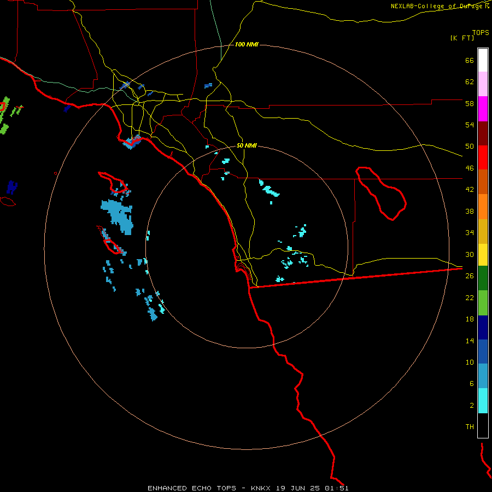Click the dark navy echo near left edge
This screenshot has width=492, height=492.
[x=12, y=188]
